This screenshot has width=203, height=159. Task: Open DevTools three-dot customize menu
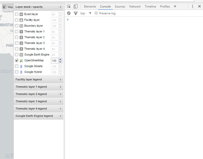[192, 7]
